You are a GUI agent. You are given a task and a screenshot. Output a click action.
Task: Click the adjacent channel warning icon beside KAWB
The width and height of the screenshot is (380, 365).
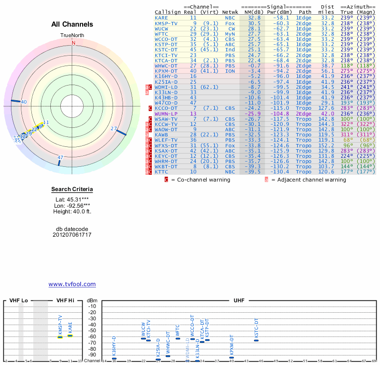[147, 134]
